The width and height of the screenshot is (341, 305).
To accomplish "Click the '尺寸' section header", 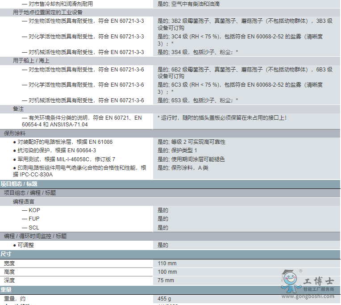I will [6, 254].
